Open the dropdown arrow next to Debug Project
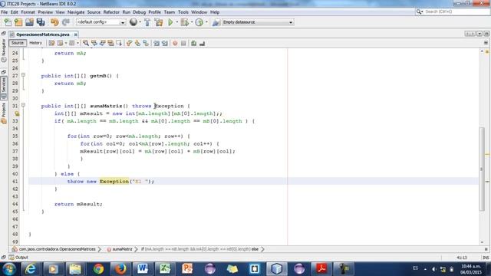 coord(192,22)
